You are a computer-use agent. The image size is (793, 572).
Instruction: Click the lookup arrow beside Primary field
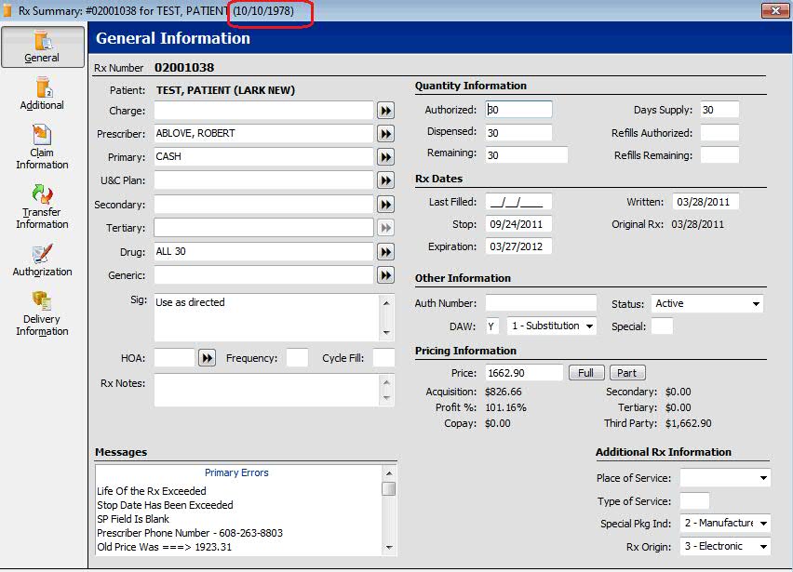(x=385, y=157)
